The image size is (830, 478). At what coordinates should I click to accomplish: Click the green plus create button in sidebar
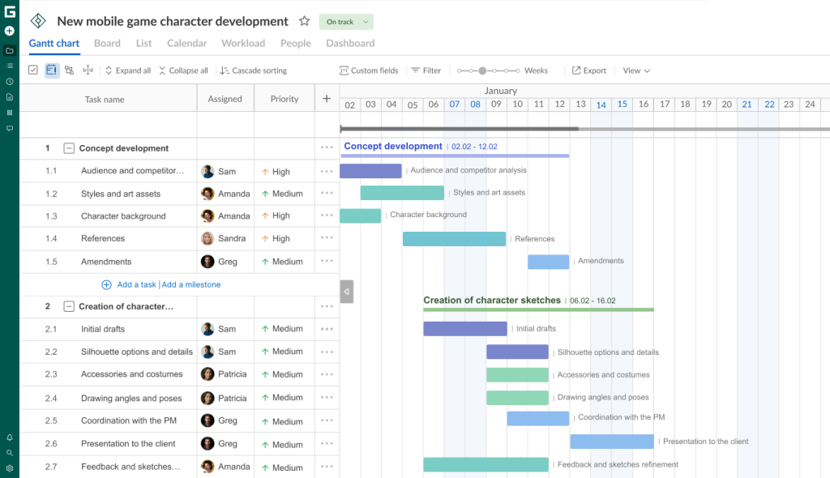coord(8,29)
